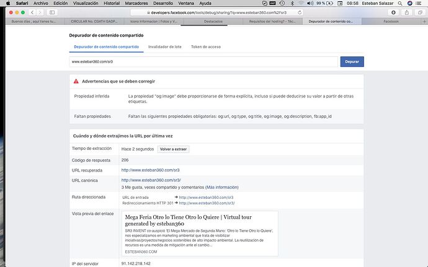Open the Bluetooth status menu

(x=292, y=3)
